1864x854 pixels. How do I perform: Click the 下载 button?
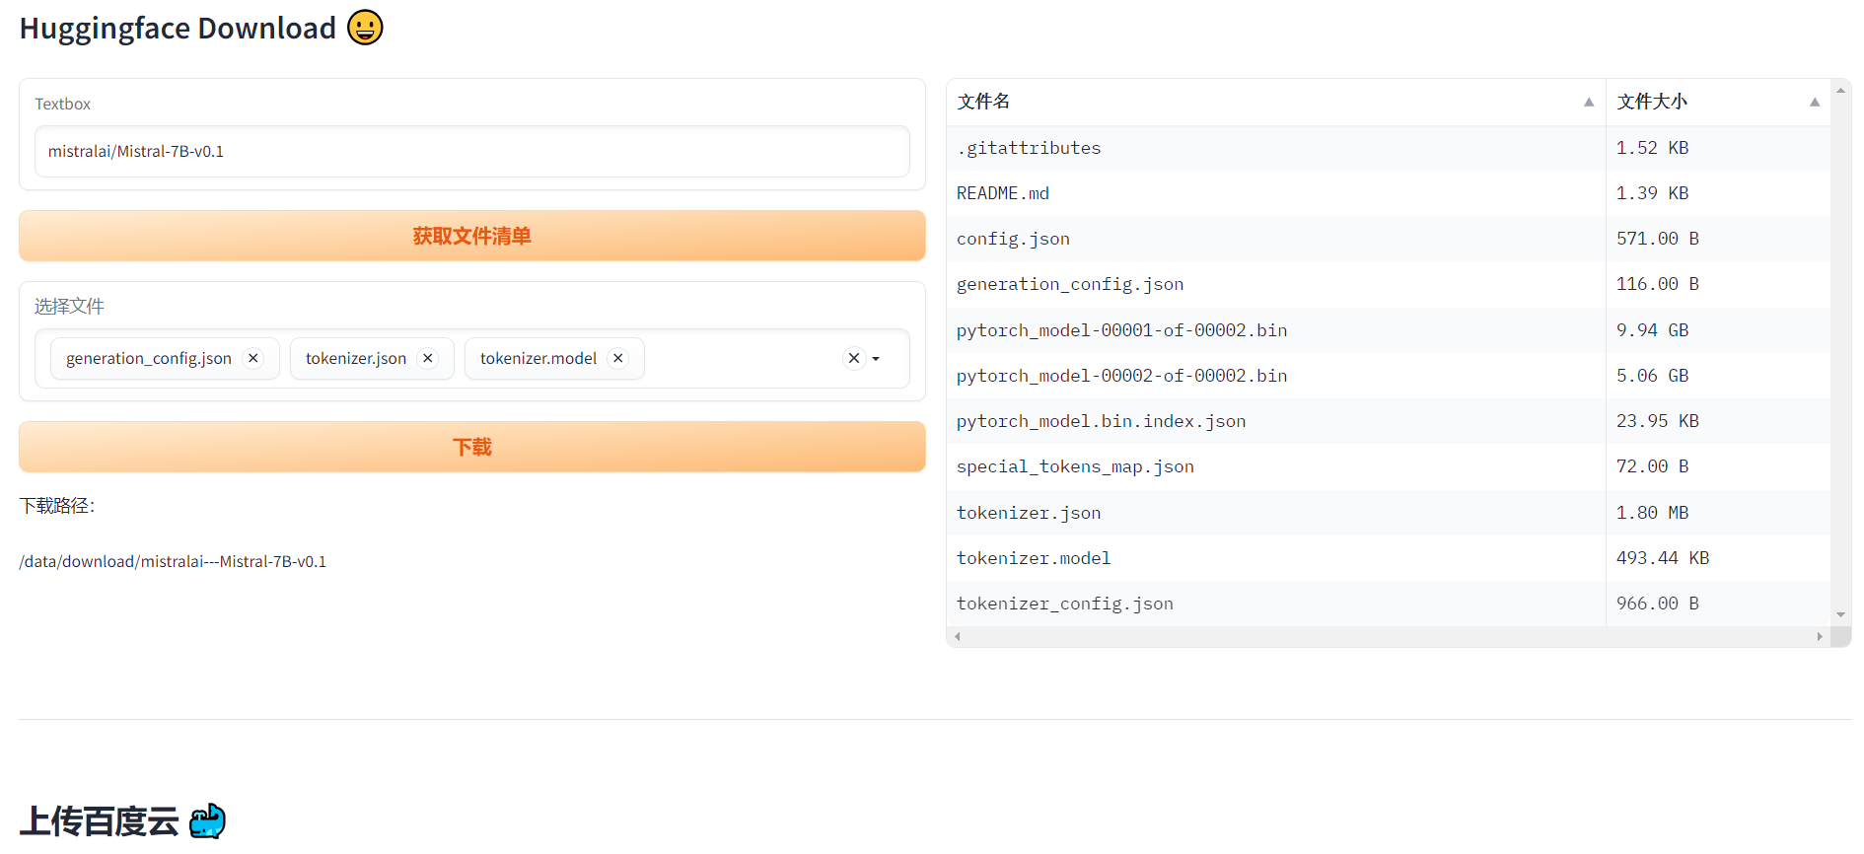[472, 447]
